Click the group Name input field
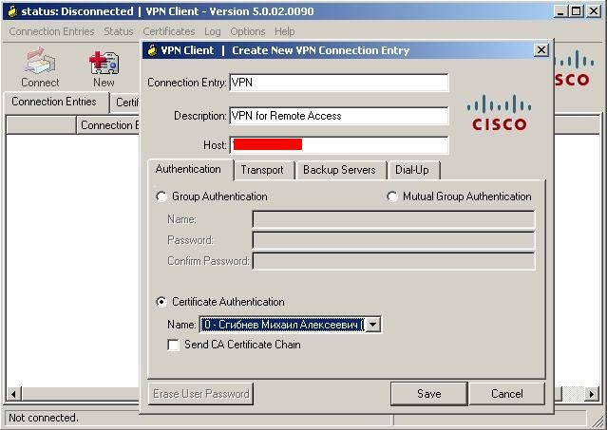 point(393,219)
